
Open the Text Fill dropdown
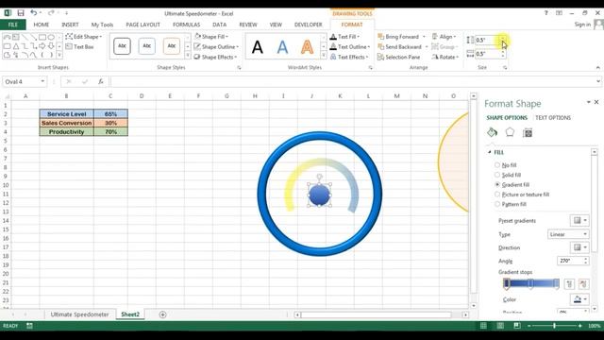344,37
